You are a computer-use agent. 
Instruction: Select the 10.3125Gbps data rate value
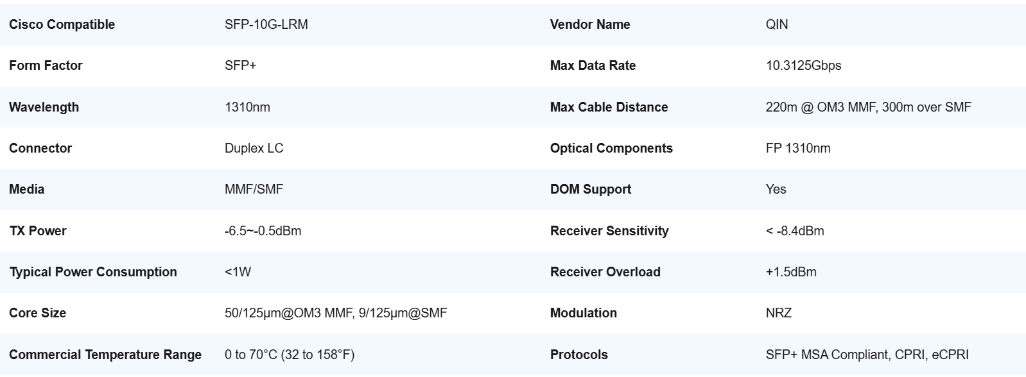[803, 65]
